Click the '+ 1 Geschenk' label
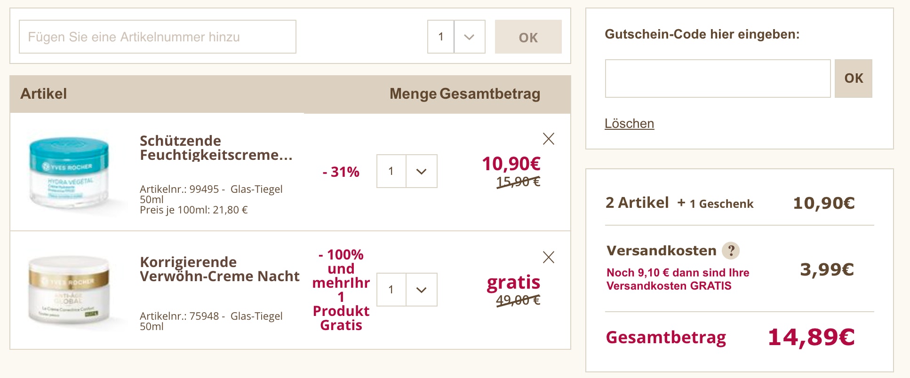The image size is (910, 378). [x=715, y=204]
